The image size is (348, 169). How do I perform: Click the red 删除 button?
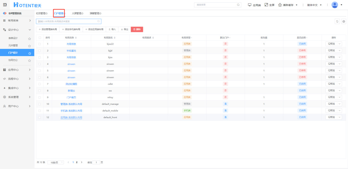click(x=137, y=29)
